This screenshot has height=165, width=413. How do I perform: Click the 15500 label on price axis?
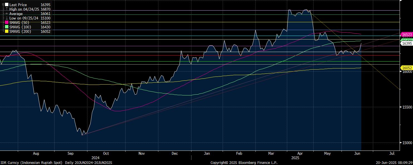(407, 107)
